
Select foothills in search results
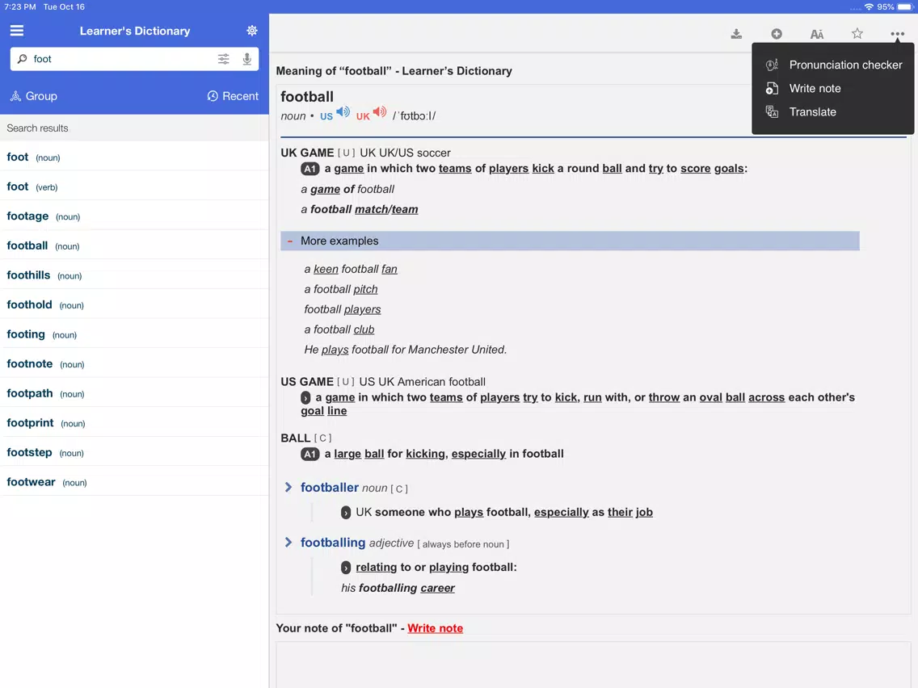coord(135,275)
